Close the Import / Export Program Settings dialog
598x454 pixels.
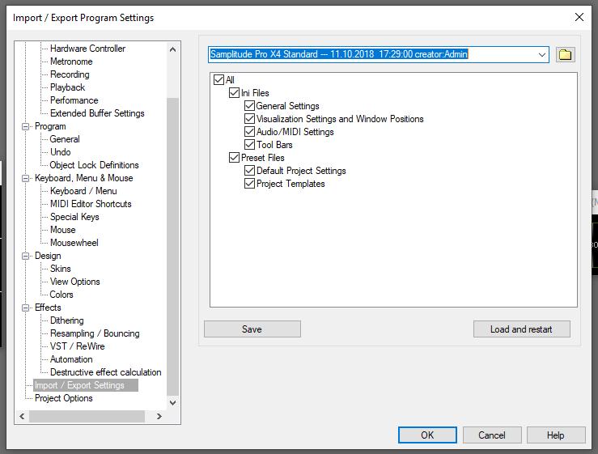pyautogui.click(x=579, y=17)
